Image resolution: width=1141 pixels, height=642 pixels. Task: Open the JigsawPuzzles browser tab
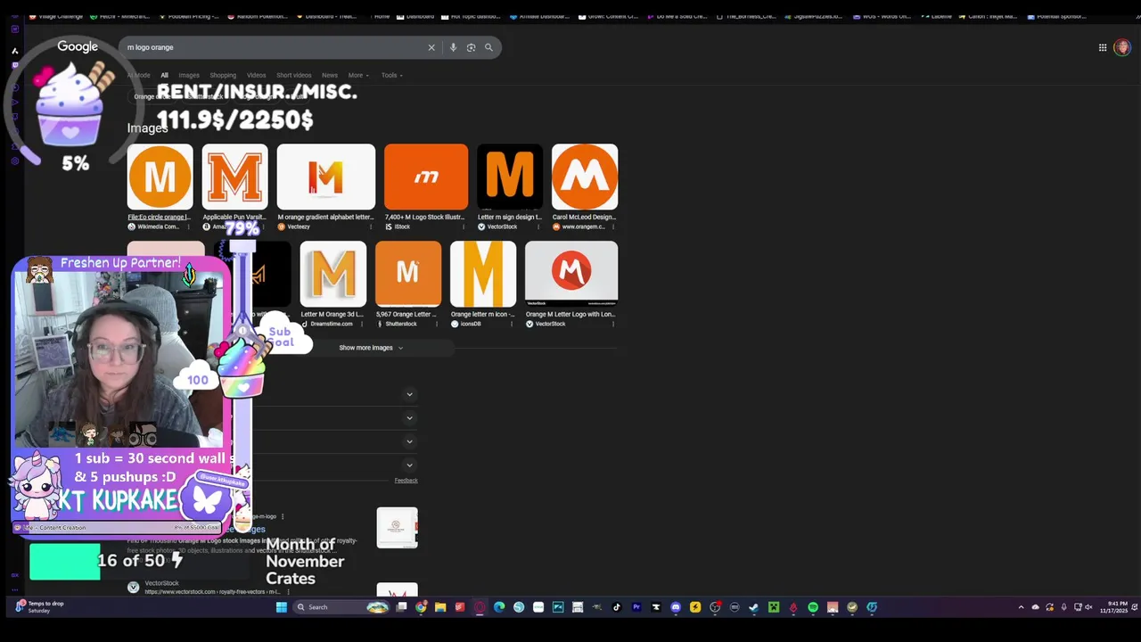(813, 16)
